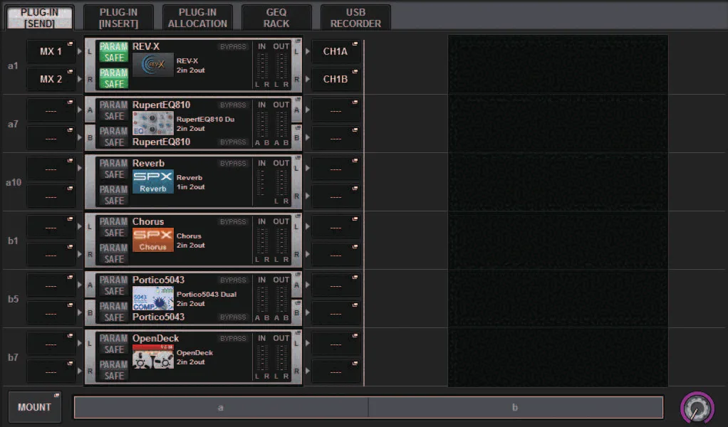728x427 pixels.
Task: Select the Chorus plug-in name label
Action: pos(148,221)
